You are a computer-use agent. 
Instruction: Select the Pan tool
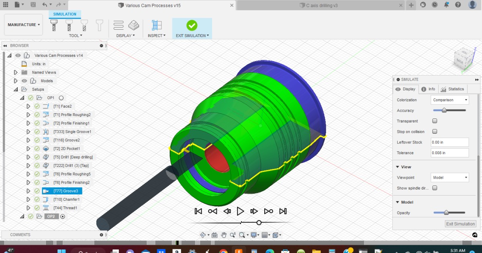[224, 235]
